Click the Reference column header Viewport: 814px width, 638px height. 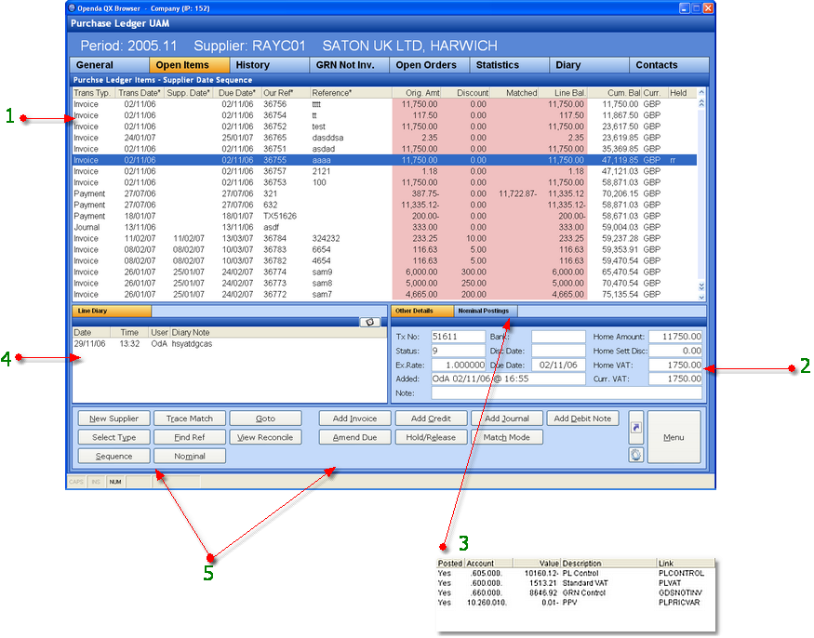tap(351, 93)
